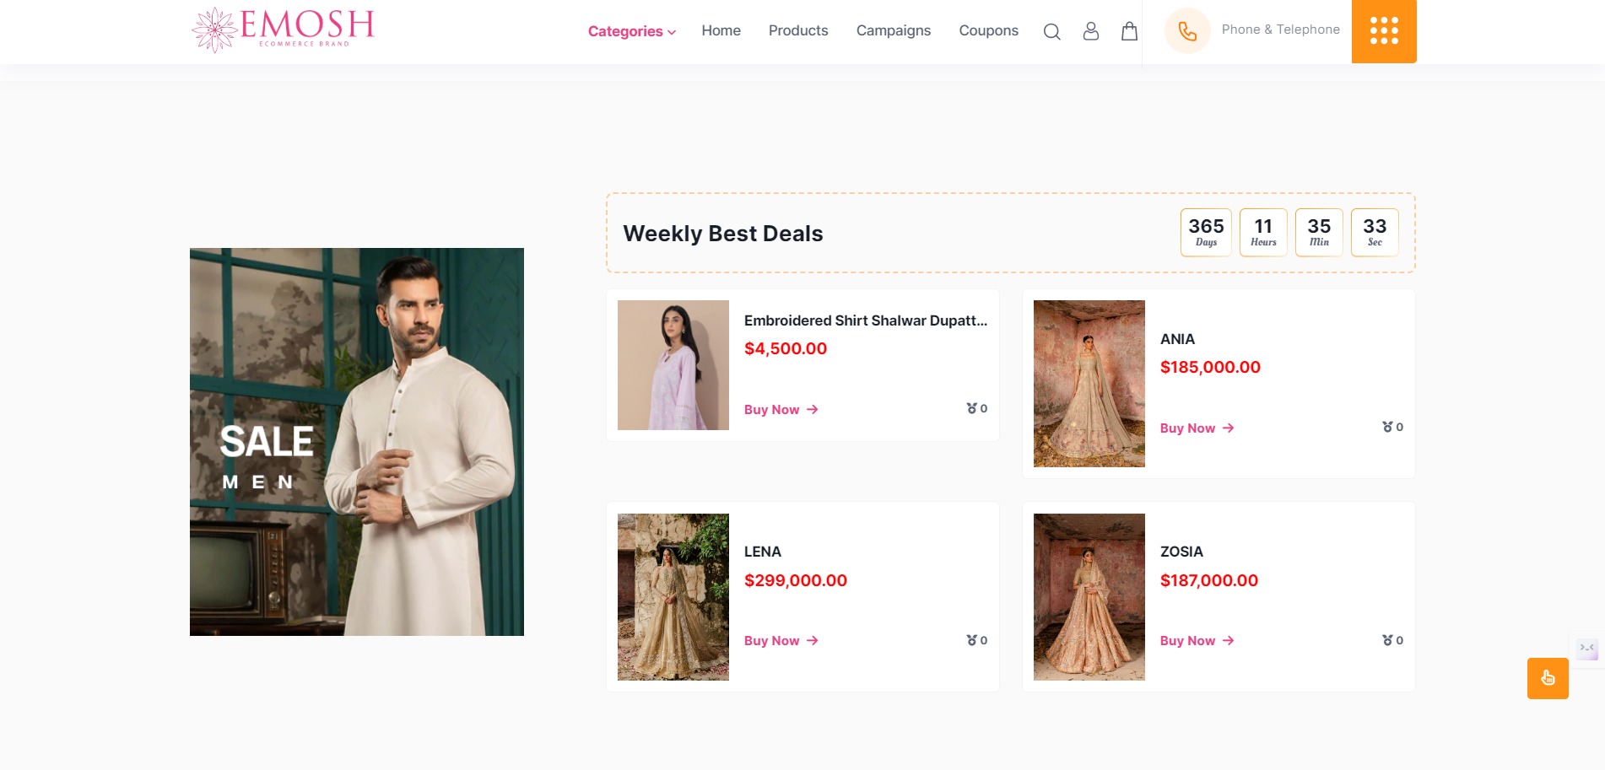Image resolution: width=1605 pixels, height=770 pixels.
Task: Go to the Home menu item
Action: 721,30
